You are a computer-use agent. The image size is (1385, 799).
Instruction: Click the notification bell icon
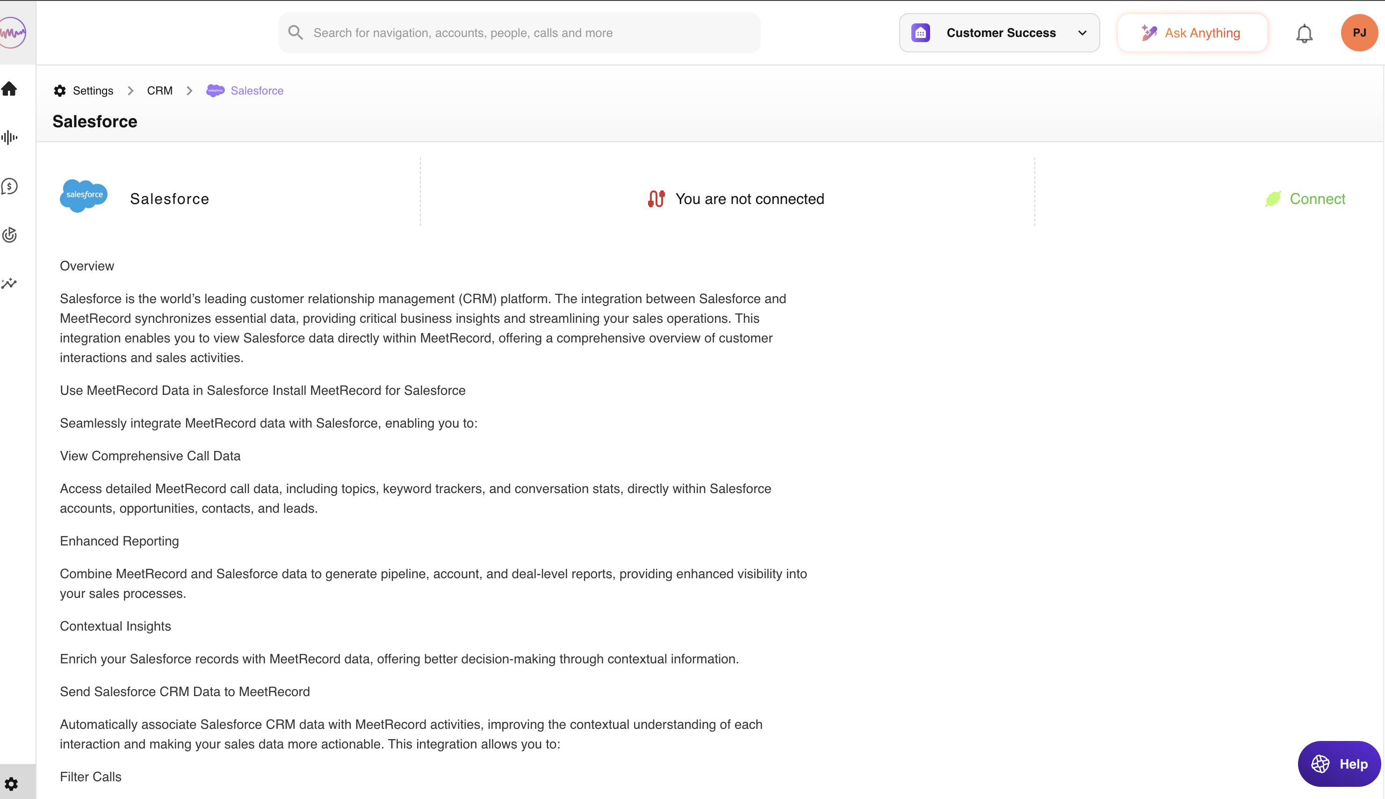pyautogui.click(x=1304, y=34)
